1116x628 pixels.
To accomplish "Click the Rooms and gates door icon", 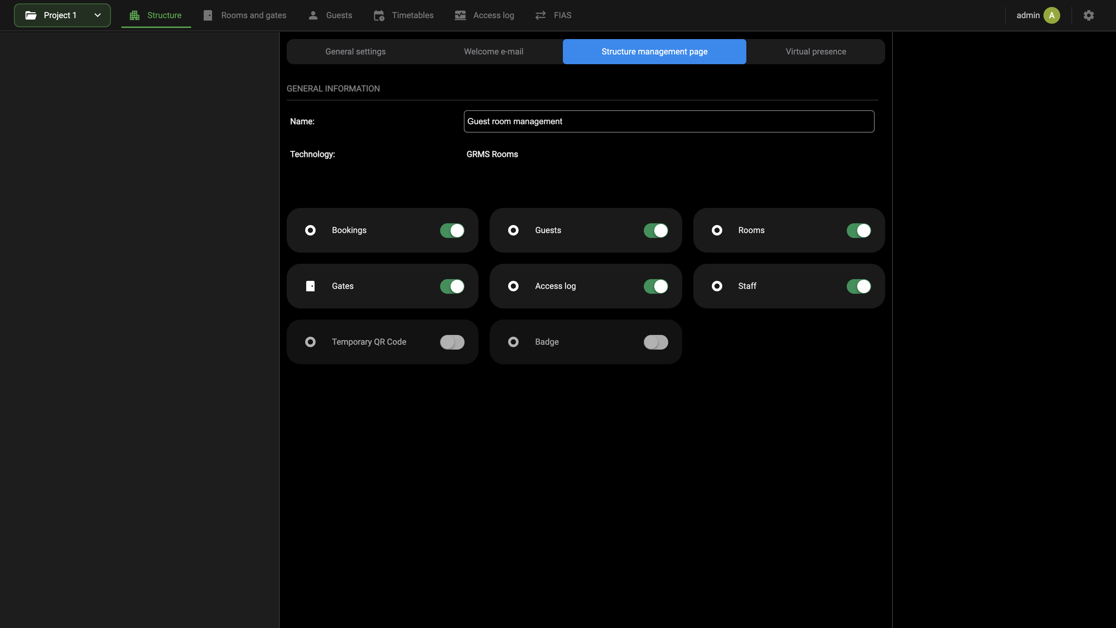I will (208, 15).
